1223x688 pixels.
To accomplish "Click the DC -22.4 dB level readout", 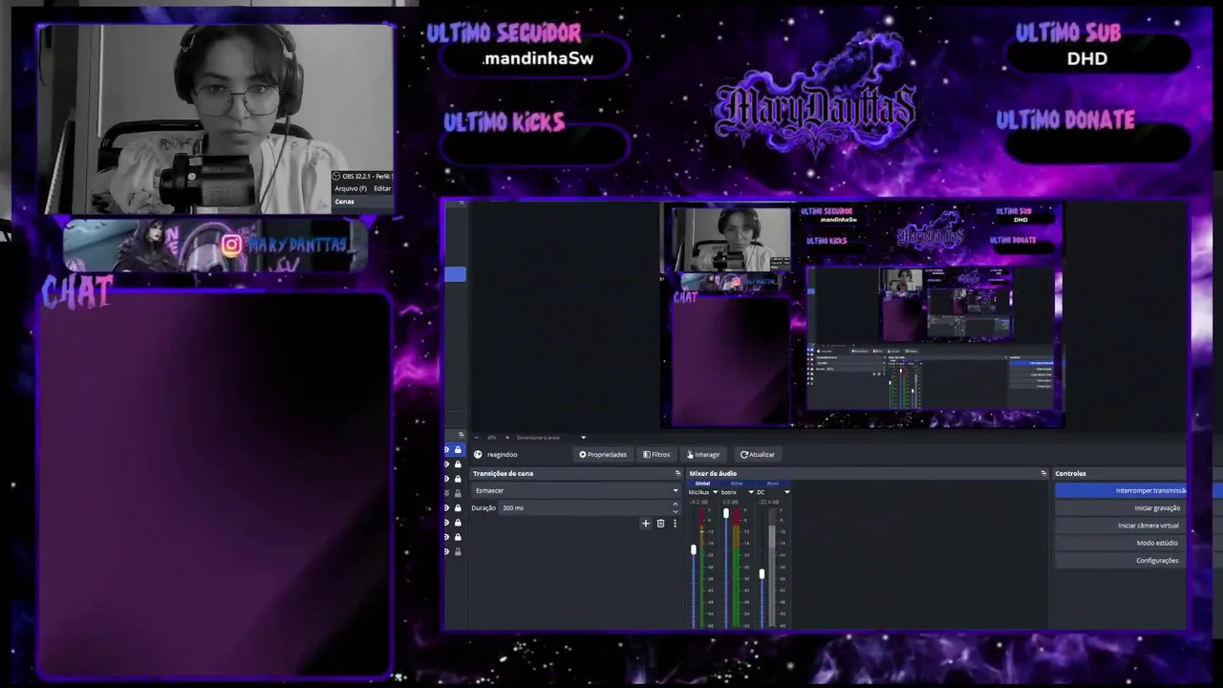I will pos(768,502).
